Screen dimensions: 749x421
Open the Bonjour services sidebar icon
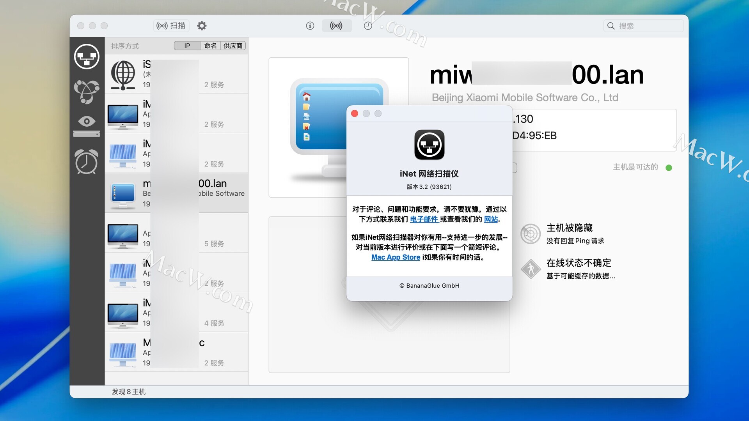coord(87,92)
